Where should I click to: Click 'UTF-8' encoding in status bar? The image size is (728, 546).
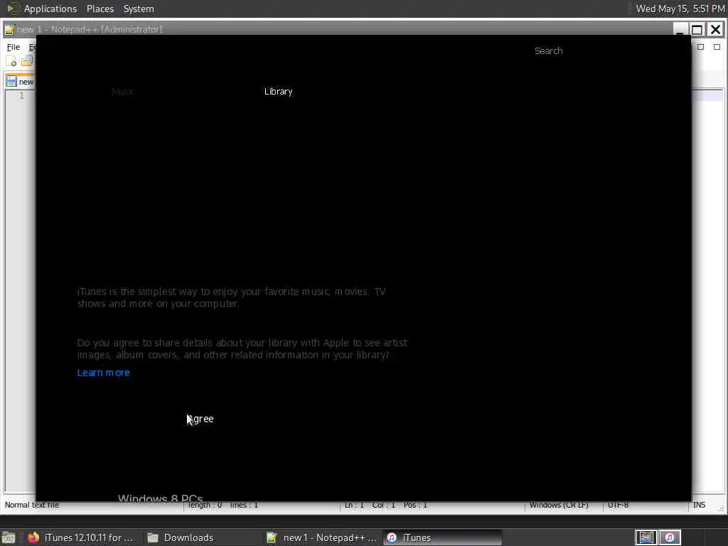(618, 505)
